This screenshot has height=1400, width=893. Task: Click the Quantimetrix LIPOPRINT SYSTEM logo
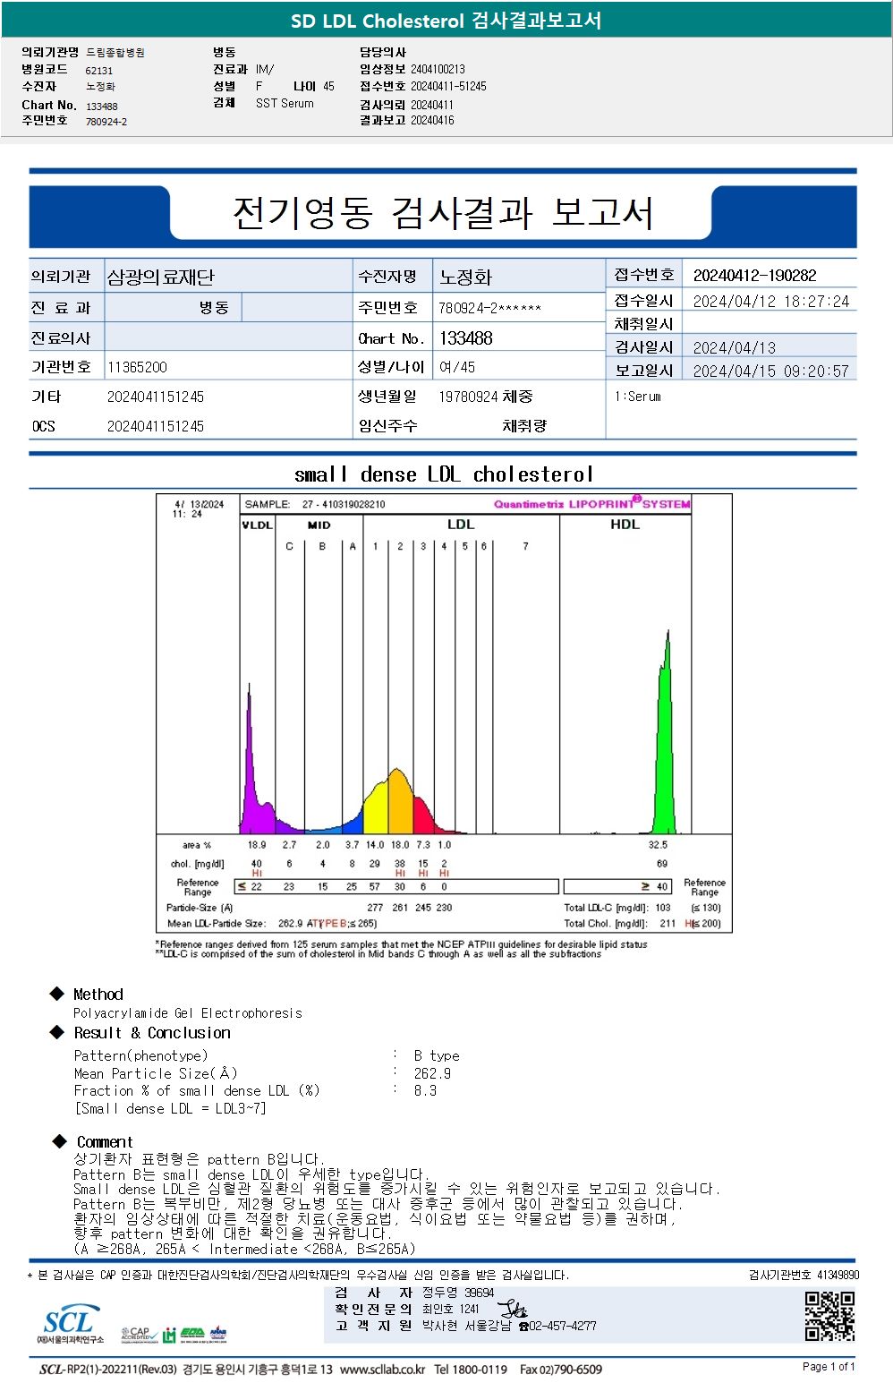click(x=592, y=503)
